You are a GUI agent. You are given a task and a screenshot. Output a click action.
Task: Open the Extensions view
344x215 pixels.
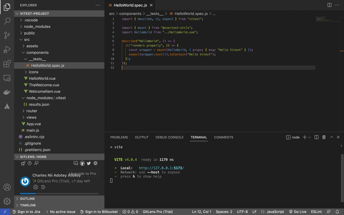(7, 64)
